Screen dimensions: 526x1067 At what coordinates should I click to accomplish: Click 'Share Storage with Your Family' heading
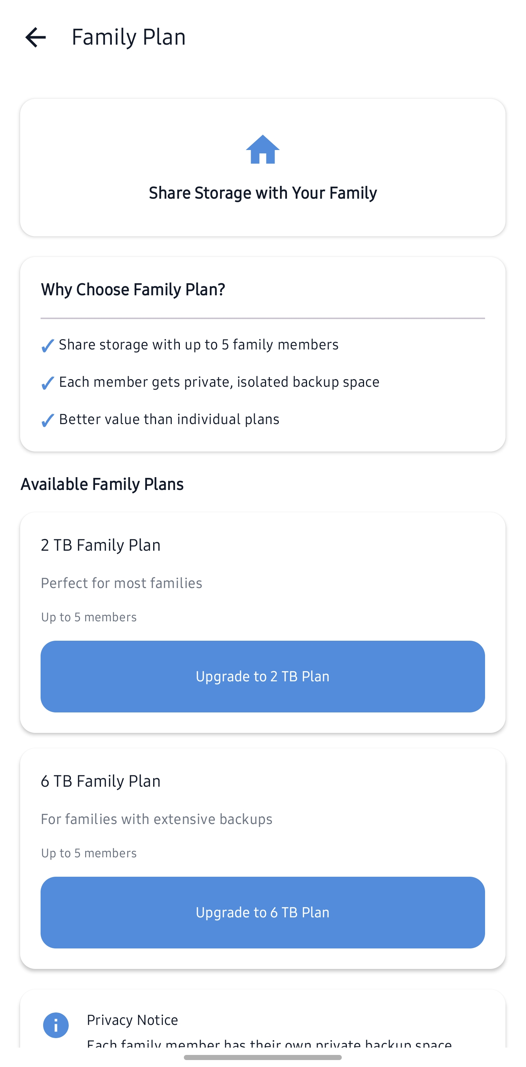click(x=262, y=193)
